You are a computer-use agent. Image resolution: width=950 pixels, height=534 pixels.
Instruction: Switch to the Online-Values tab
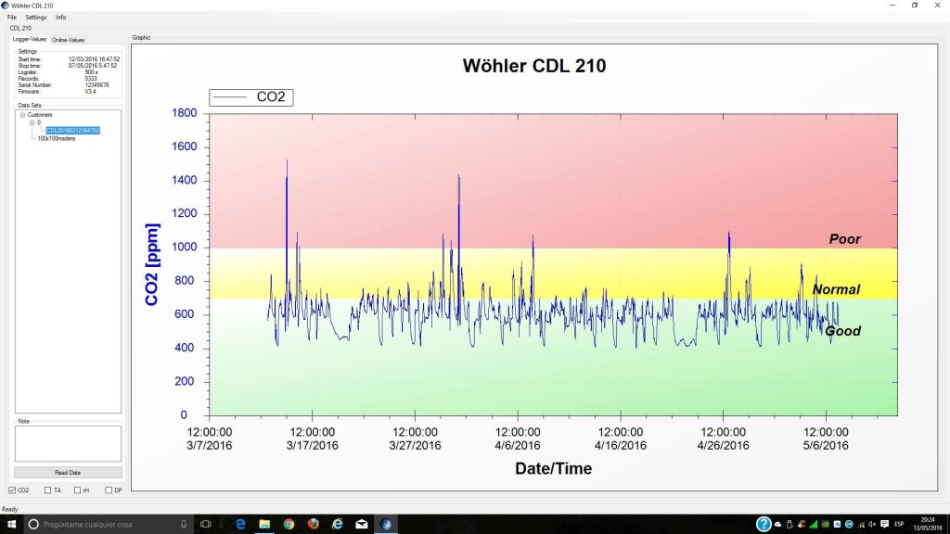pos(68,40)
